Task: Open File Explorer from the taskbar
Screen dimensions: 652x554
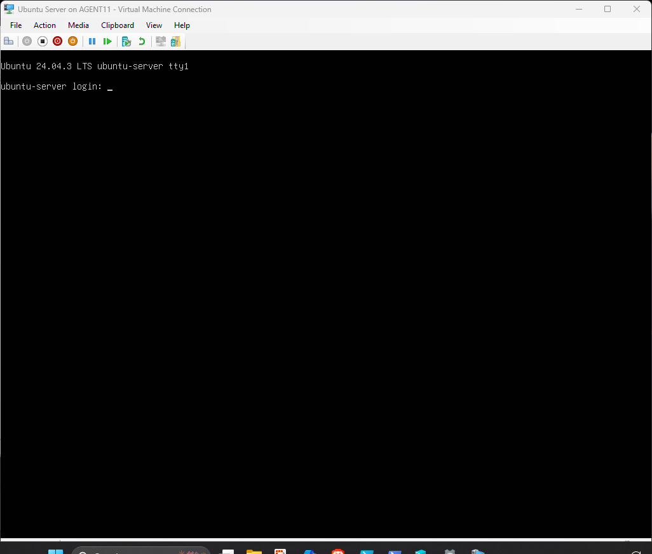Action: (254, 551)
